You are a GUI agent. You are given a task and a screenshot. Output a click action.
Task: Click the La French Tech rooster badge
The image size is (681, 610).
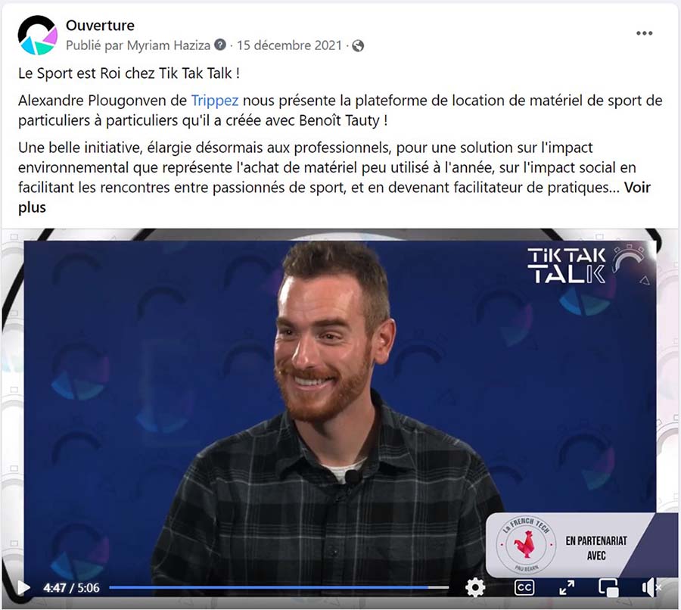526,545
